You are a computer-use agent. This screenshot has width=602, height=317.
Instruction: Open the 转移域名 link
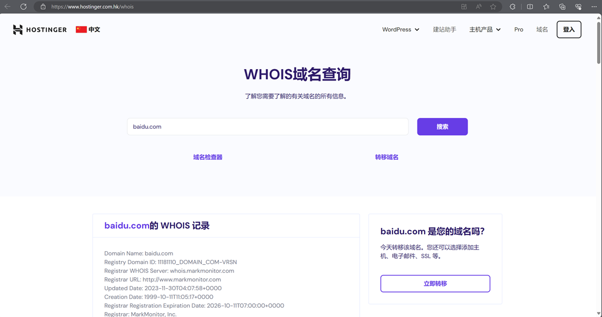pyautogui.click(x=386, y=157)
